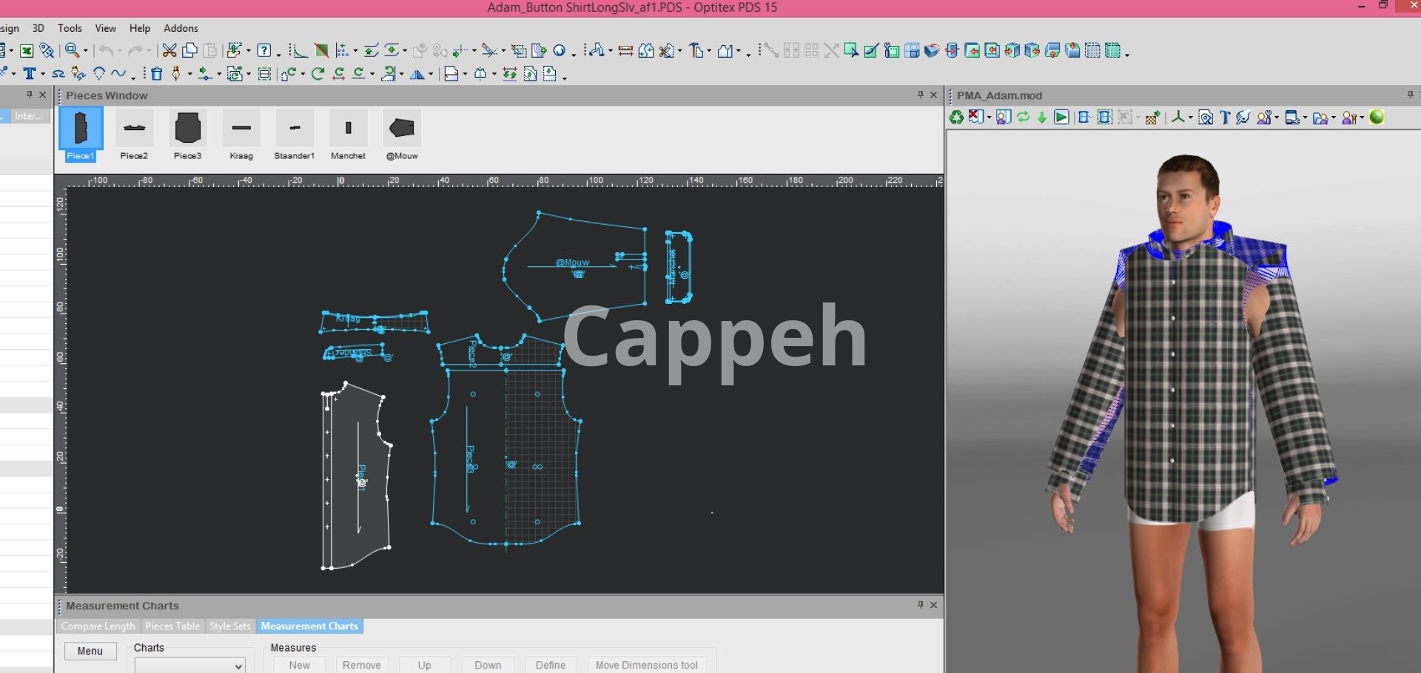Image resolution: width=1421 pixels, height=673 pixels.
Task: Click the Excel export icon
Action: [27, 50]
